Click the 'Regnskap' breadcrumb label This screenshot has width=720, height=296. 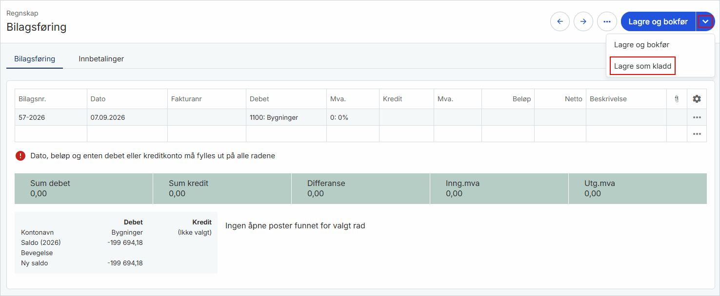click(x=22, y=13)
